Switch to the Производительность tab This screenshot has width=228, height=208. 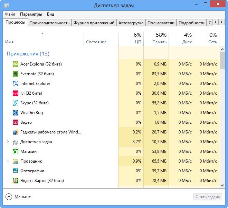pyautogui.click(x=49, y=23)
